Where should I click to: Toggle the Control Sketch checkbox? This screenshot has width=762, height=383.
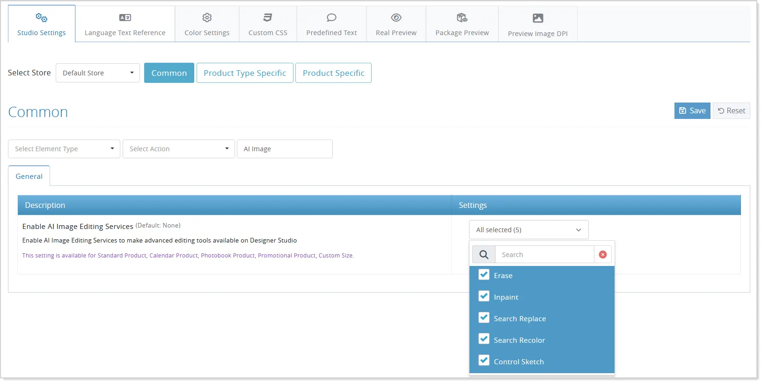[484, 361]
